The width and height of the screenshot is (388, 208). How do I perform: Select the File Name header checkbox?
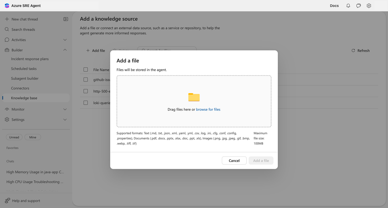point(85,69)
